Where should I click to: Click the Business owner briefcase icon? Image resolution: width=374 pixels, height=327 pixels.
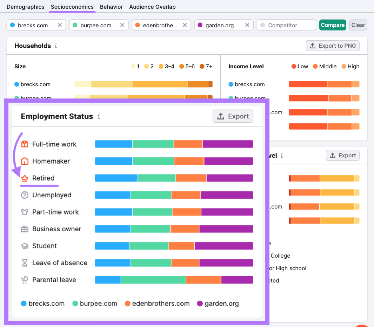click(x=25, y=229)
